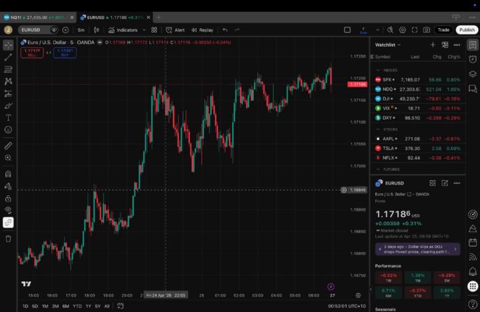Open EURUSD details note edit icon
The image size is (480, 312).
coord(445,183)
